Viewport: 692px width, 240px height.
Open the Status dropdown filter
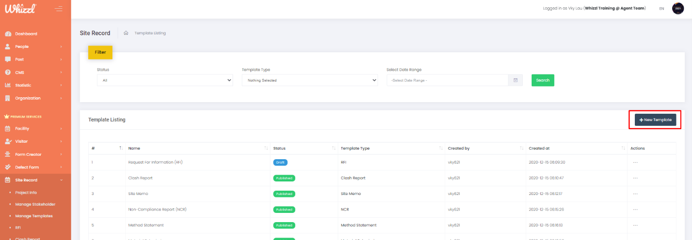pyautogui.click(x=165, y=80)
